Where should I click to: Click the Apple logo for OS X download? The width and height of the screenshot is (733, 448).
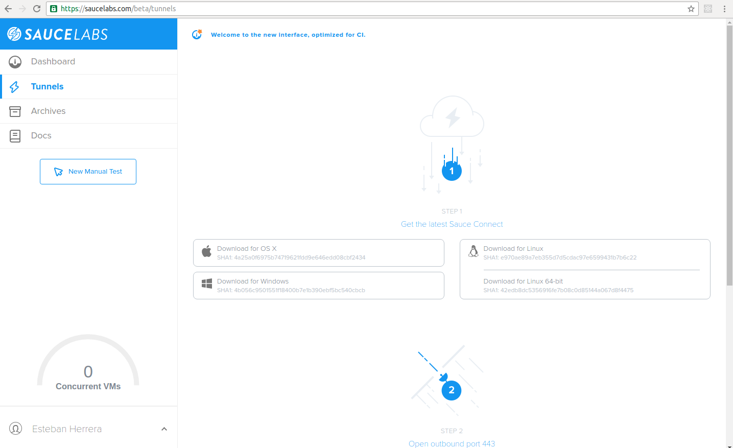206,251
